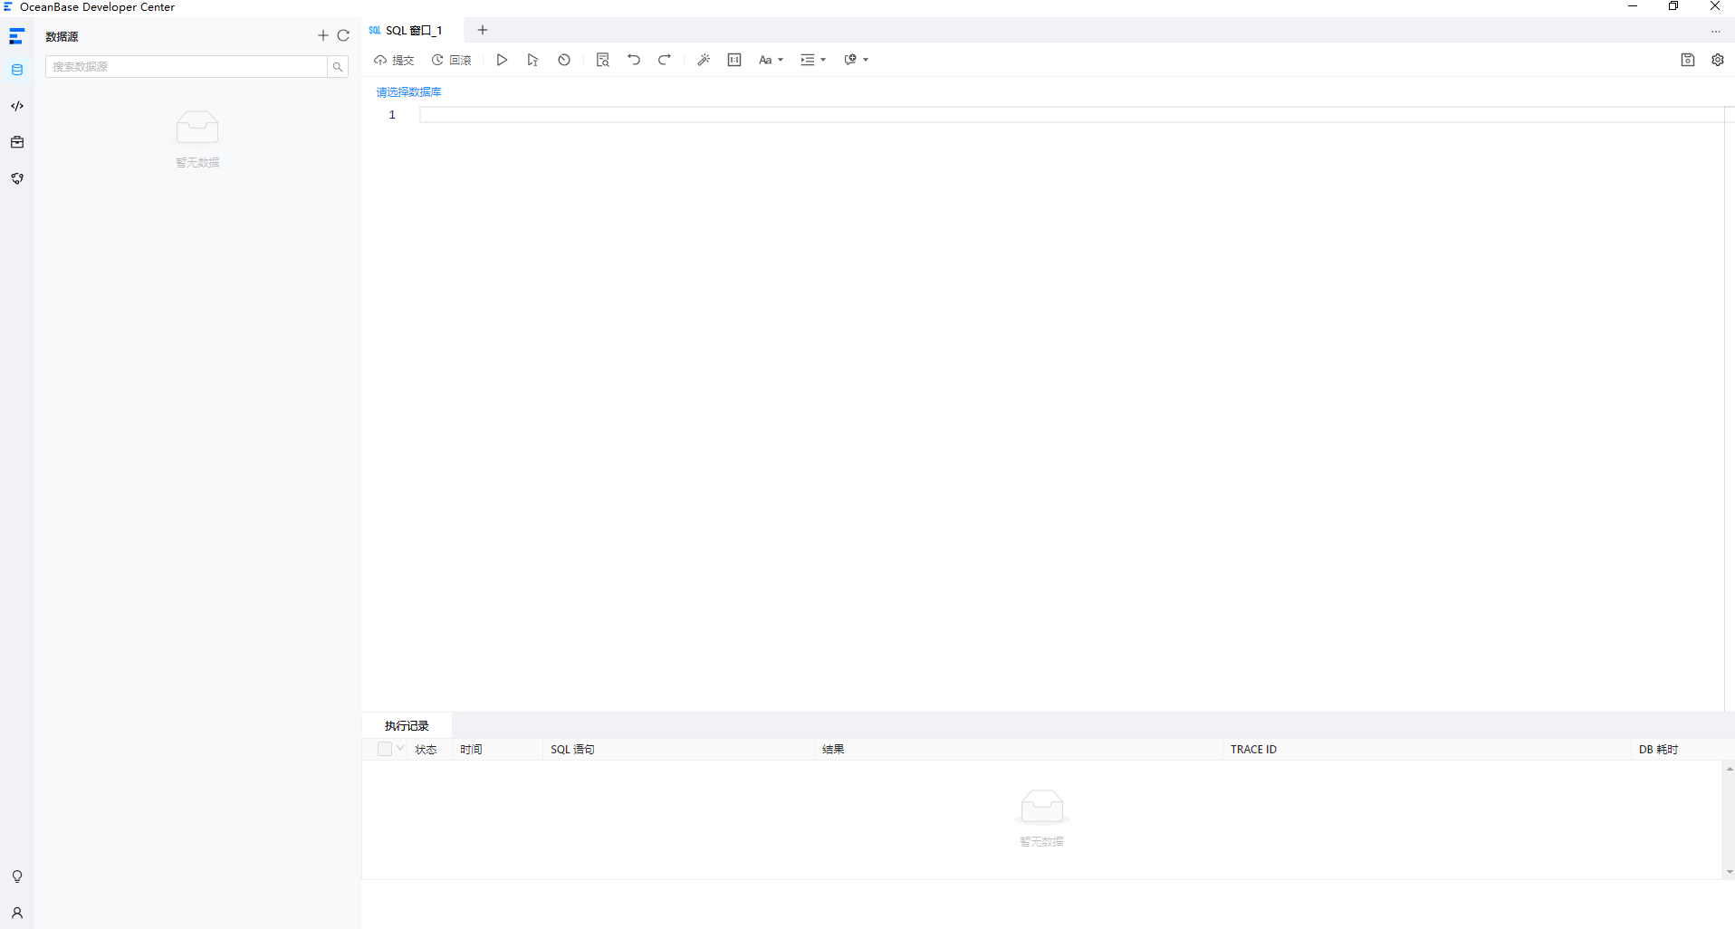Open ODC settings with the gear icon
The image size is (1735, 929).
tap(1718, 60)
